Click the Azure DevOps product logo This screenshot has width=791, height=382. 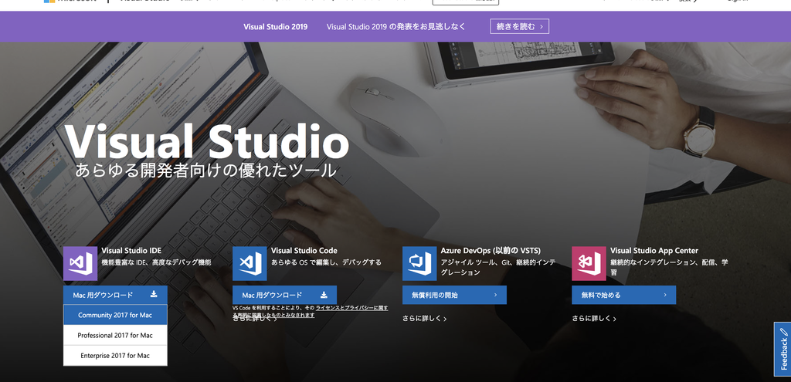click(419, 263)
